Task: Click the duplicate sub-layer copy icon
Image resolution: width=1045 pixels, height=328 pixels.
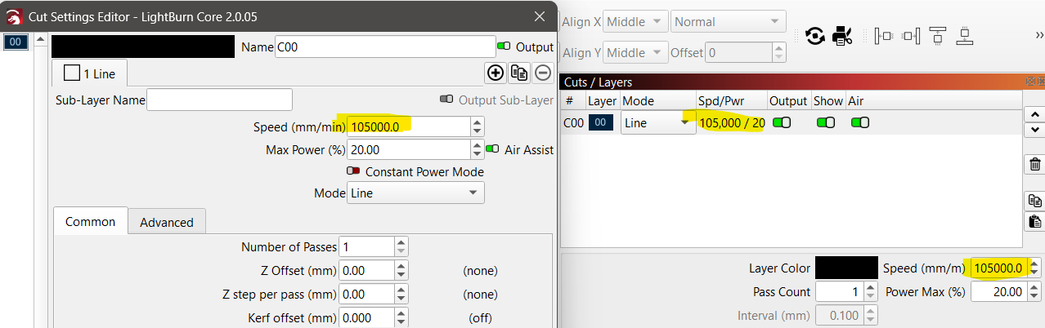Action: click(x=519, y=73)
